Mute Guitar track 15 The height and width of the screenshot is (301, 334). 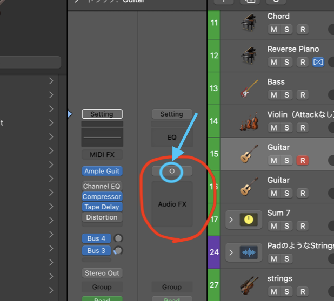pos(274,161)
